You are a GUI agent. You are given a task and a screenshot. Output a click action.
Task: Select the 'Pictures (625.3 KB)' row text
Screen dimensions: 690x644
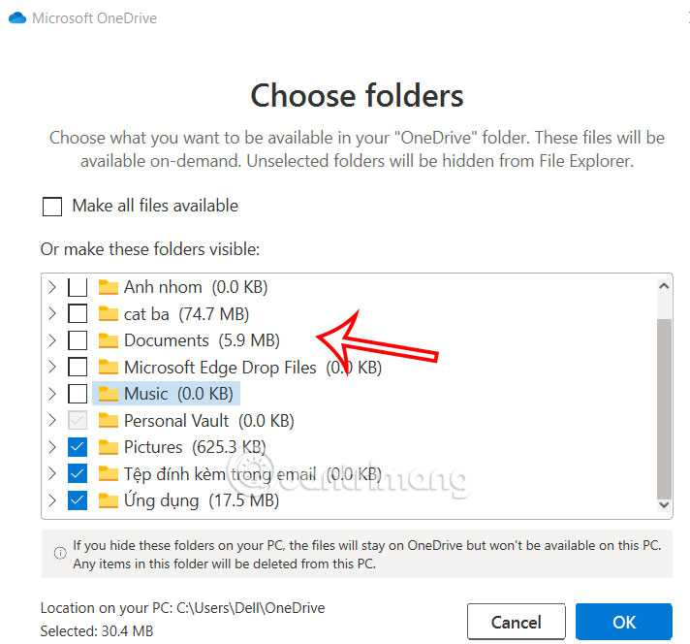tap(195, 447)
